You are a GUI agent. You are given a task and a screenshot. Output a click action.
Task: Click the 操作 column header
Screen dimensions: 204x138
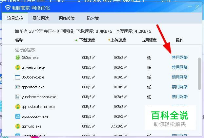pos(180,40)
